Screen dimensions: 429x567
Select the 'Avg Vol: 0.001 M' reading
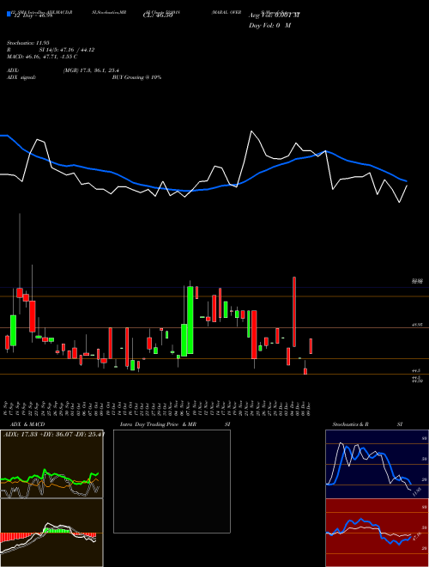click(x=274, y=15)
